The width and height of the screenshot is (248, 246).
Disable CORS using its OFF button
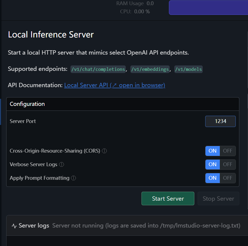coord(228,151)
